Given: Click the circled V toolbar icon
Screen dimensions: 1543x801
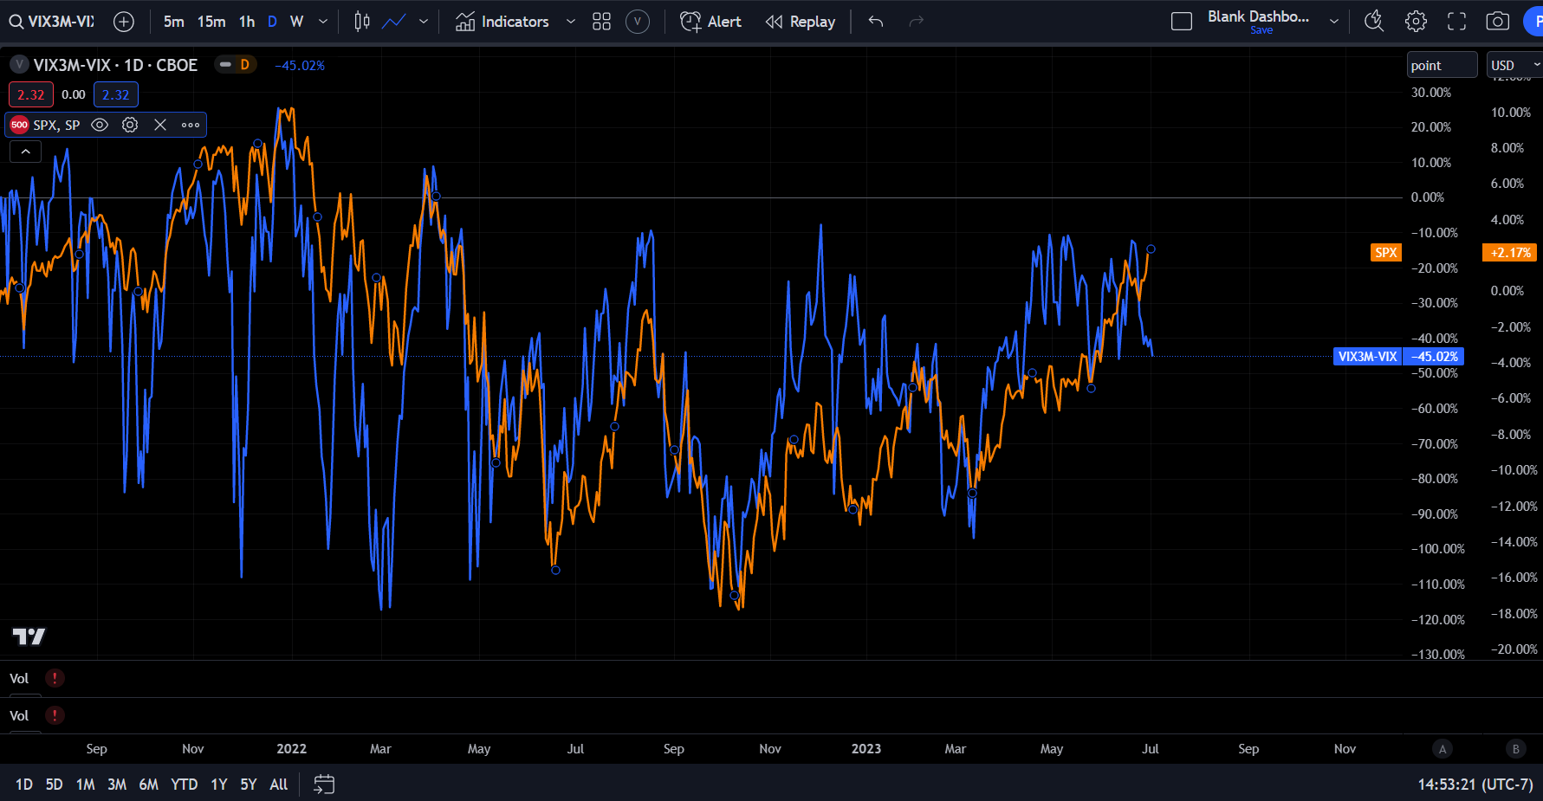Looking at the screenshot, I should pos(638,22).
